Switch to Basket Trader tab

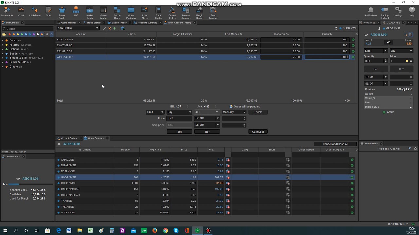click(x=119, y=23)
